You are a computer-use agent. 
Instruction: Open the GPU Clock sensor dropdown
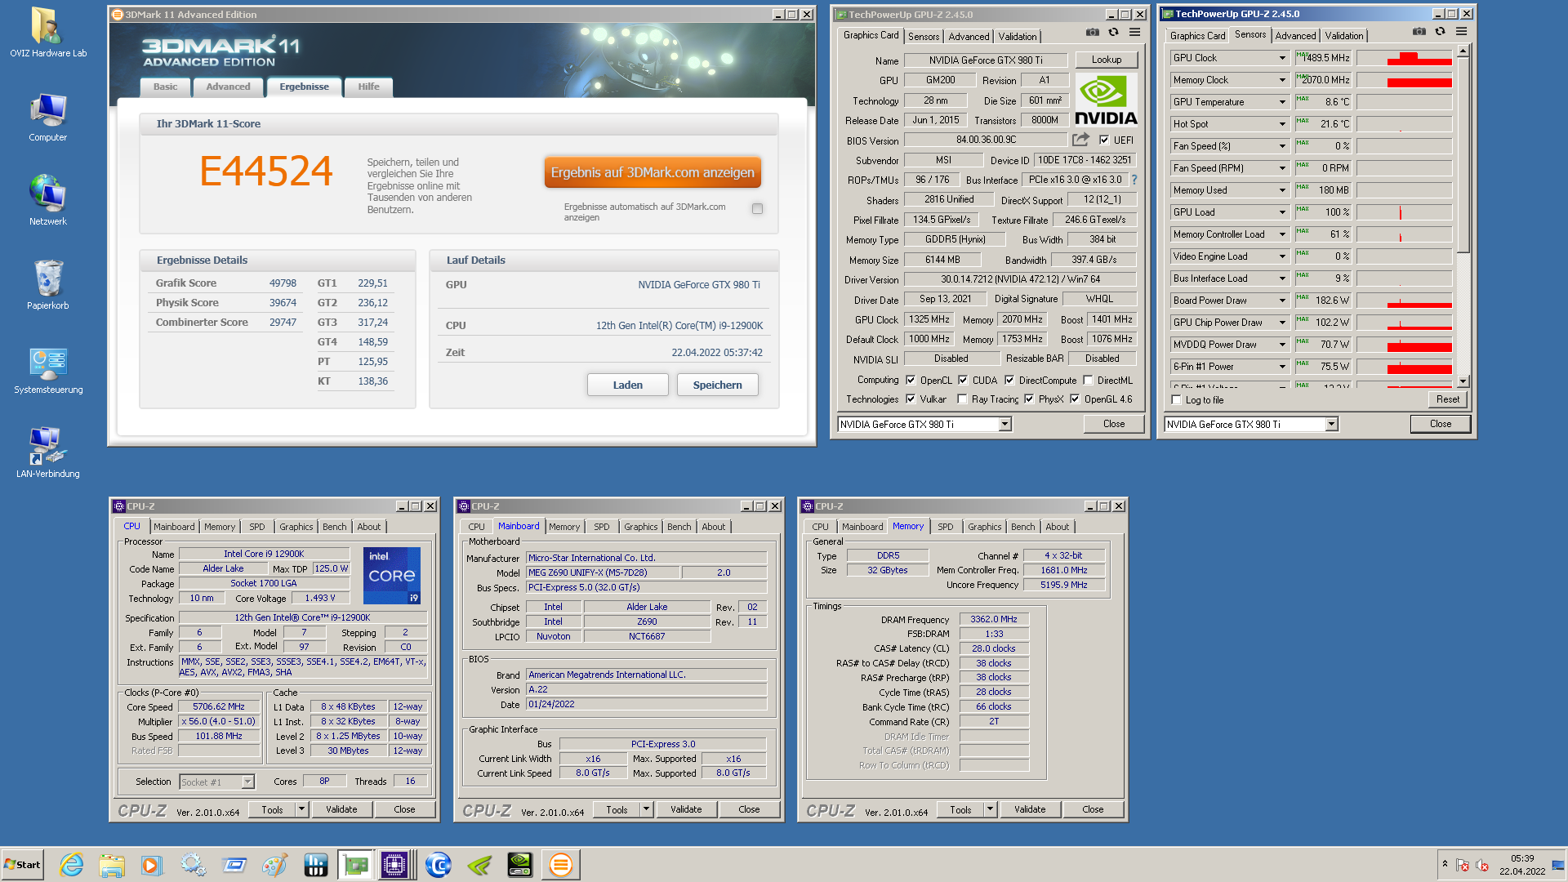coord(1282,58)
